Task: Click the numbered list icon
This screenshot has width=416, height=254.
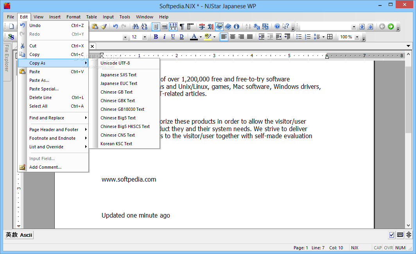Action: [x=308, y=37]
